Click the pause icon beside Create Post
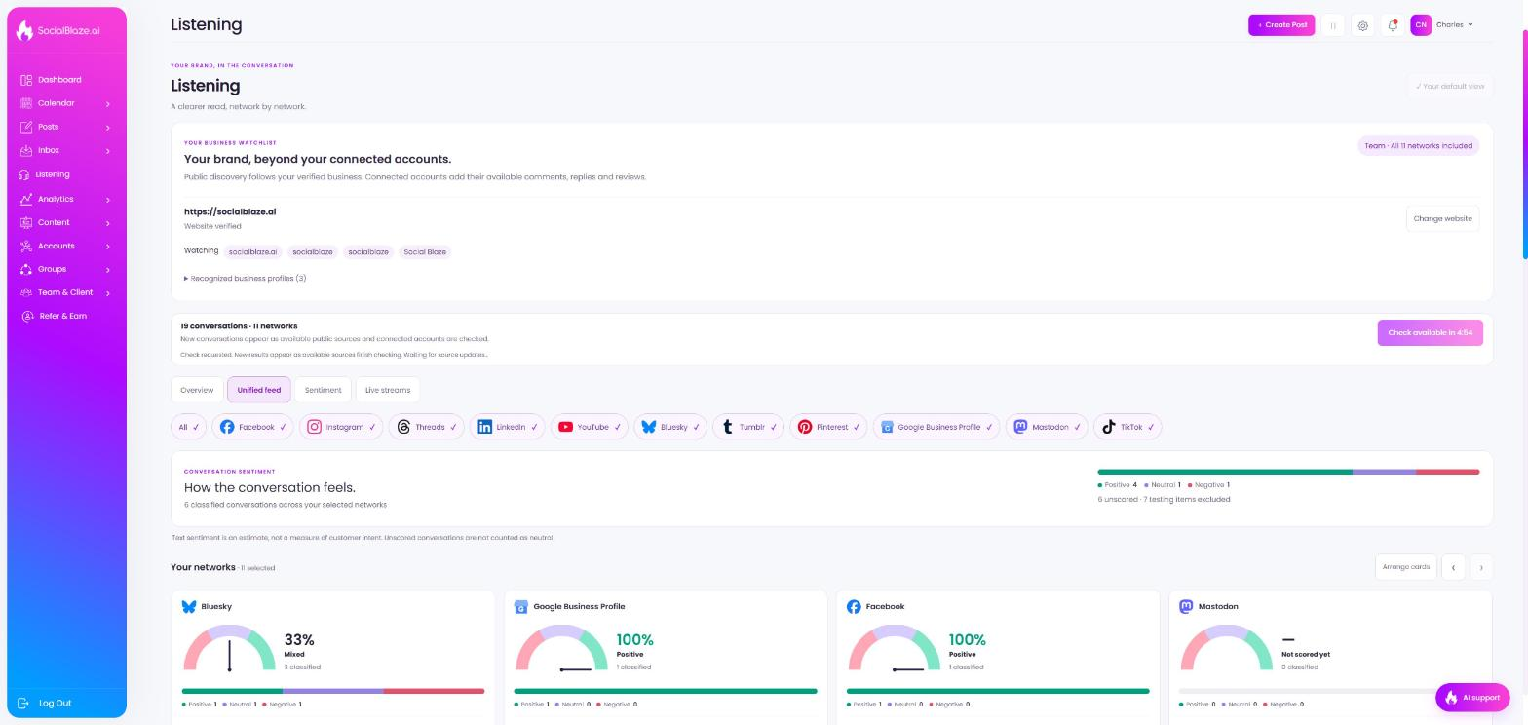Image resolution: width=1528 pixels, height=725 pixels. [1333, 25]
